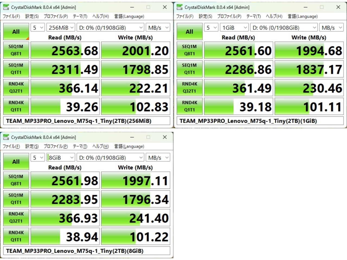Start SEQ1M Q1T1 test in 8GiB window
This screenshot has height=260, width=347.
click(x=16, y=199)
